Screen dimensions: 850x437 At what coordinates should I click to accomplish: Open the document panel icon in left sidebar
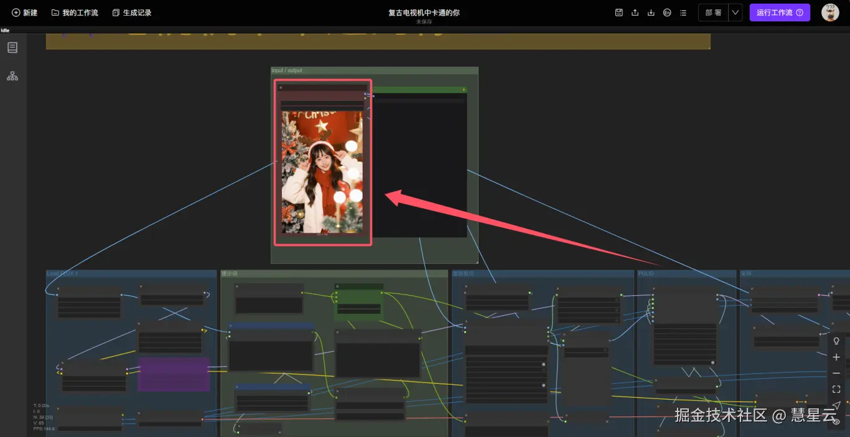point(12,47)
